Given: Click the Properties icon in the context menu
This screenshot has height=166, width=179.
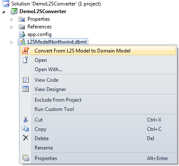Looking at the screenshot, I should [26, 158].
